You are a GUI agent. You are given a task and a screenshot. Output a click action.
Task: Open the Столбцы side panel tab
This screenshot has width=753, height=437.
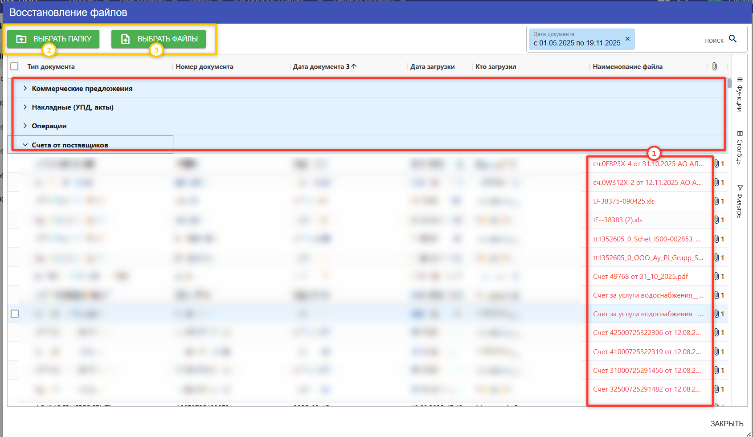[x=740, y=148]
